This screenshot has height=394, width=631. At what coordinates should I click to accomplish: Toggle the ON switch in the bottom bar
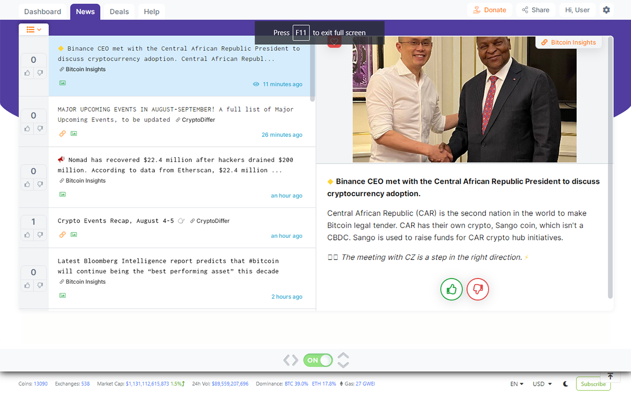(318, 360)
